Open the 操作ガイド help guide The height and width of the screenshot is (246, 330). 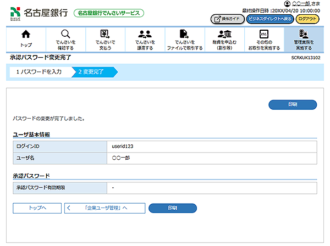click(x=227, y=19)
